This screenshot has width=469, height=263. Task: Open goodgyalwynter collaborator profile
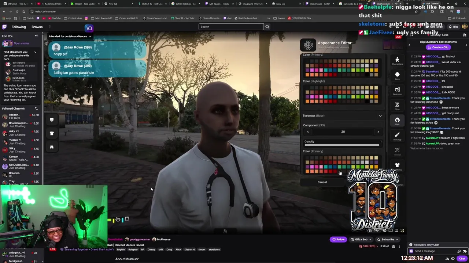(138, 240)
